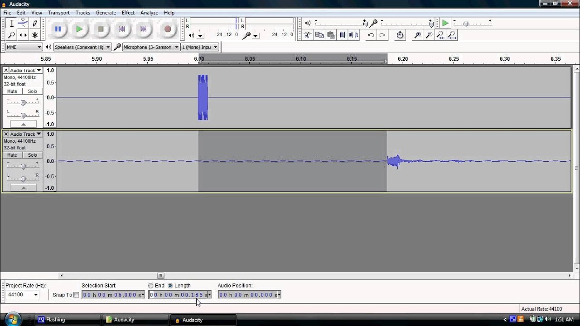Click the Redo arrow icon
Viewport: 580px width, 326px height.
coord(382,35)
